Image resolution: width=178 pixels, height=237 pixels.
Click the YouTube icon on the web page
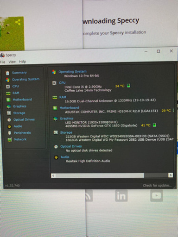pos(157,196)
